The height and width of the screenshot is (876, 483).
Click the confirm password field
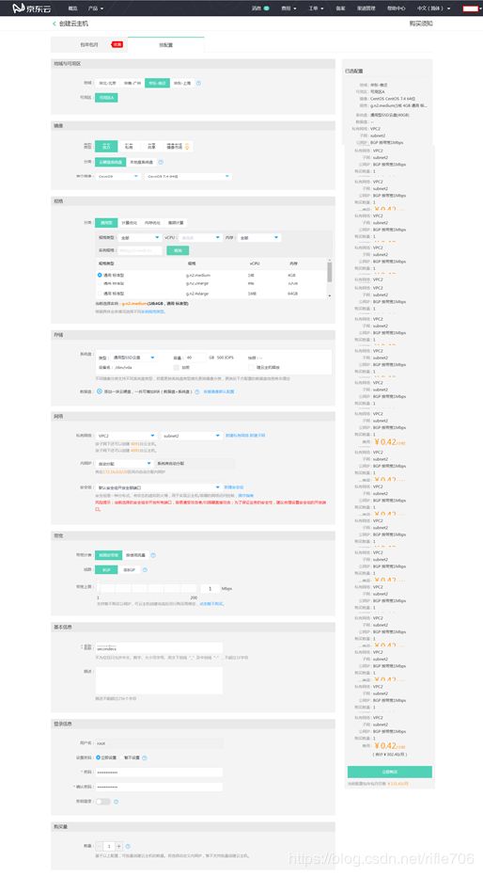(159, 787)
